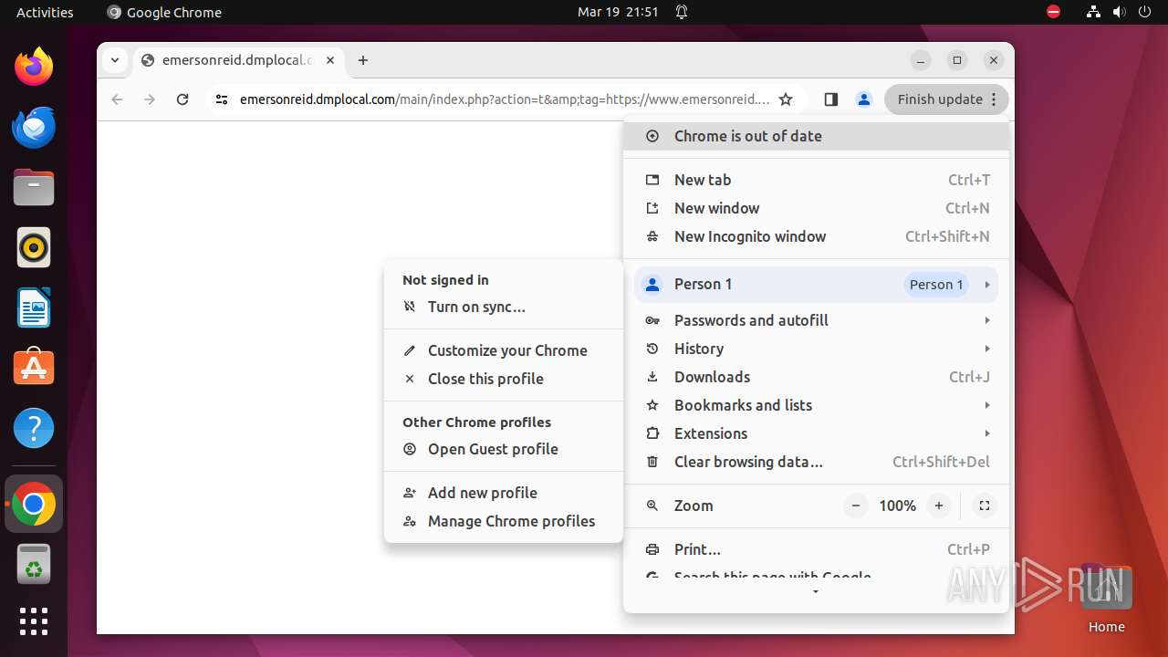Launch LibreOffice Writer from the dock
The image size is (1168, 657).
pos(34,308)
